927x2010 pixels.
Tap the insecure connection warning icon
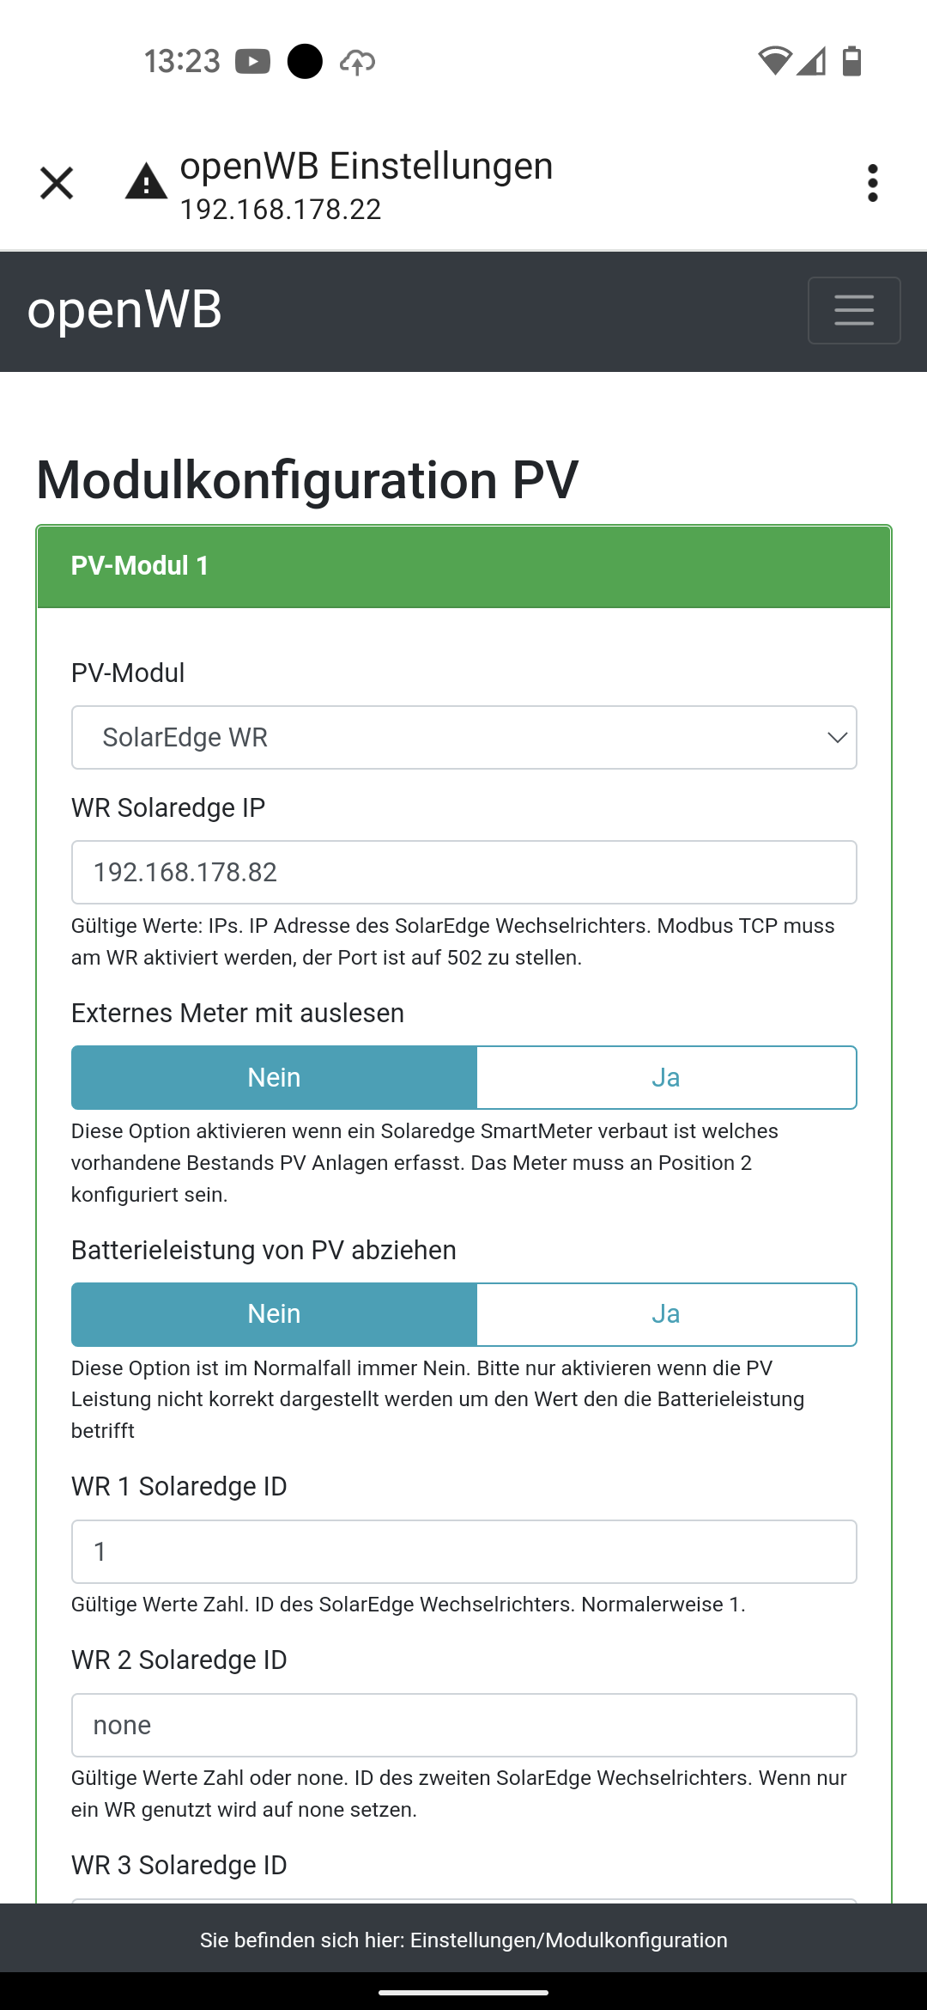[x=146, y=182]
